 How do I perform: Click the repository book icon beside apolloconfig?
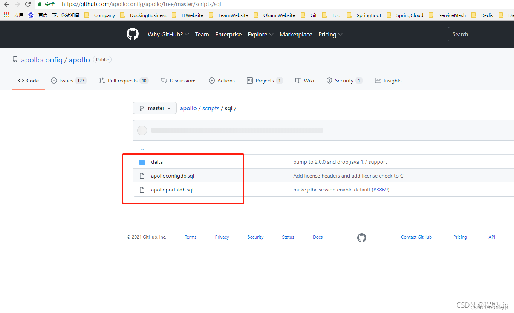pyautogui.click(x=15, y=60)
